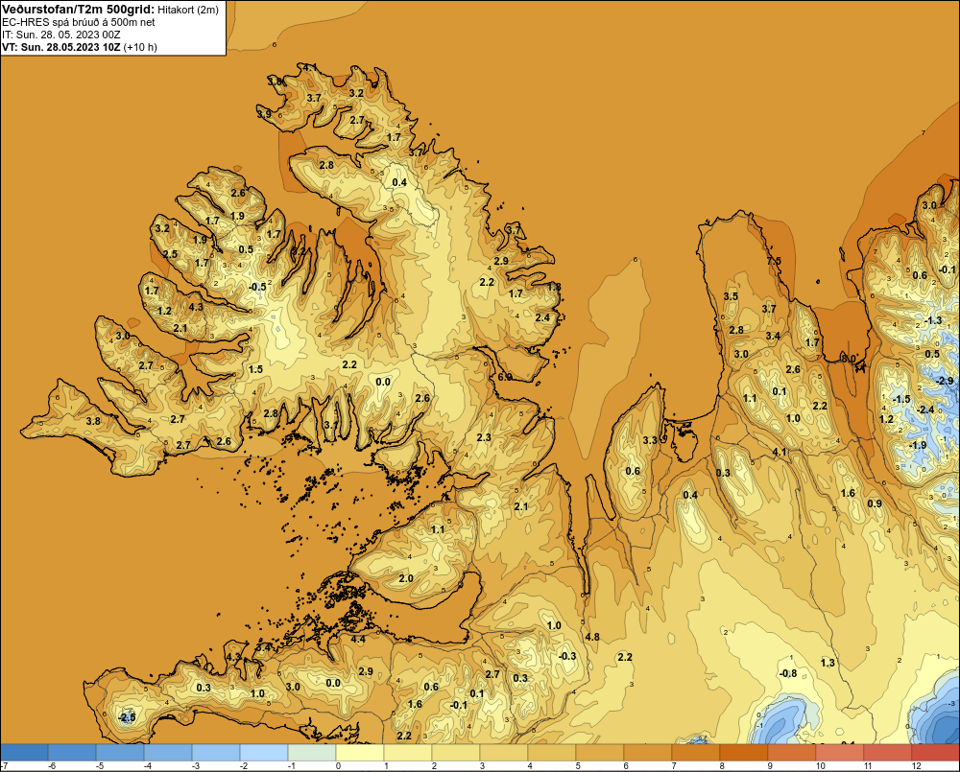This screenshot has width=960, height=772.
Task: Click the 2.3 temperature value on the map
Action: click(x=484, y=437)
